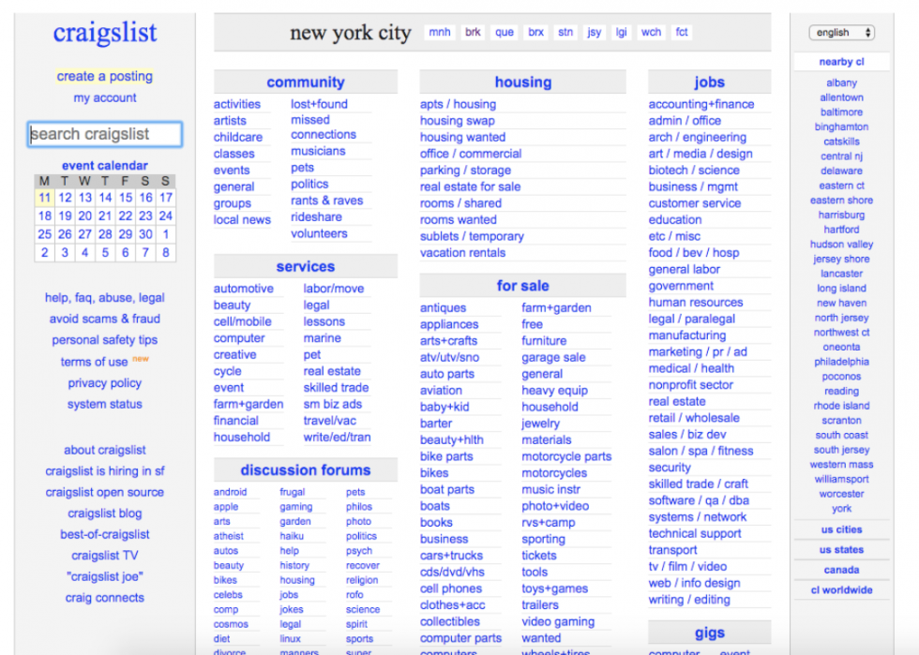Open apts / housing listings
919x655 pixels.
[458, 104]
